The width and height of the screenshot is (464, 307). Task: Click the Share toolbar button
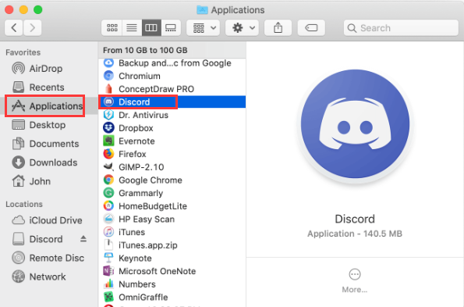coord(278,28)
